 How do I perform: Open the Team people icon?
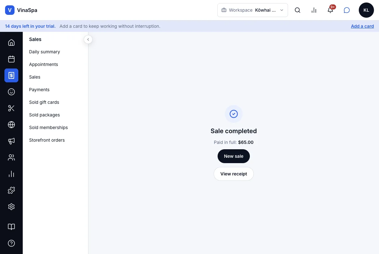11,157
